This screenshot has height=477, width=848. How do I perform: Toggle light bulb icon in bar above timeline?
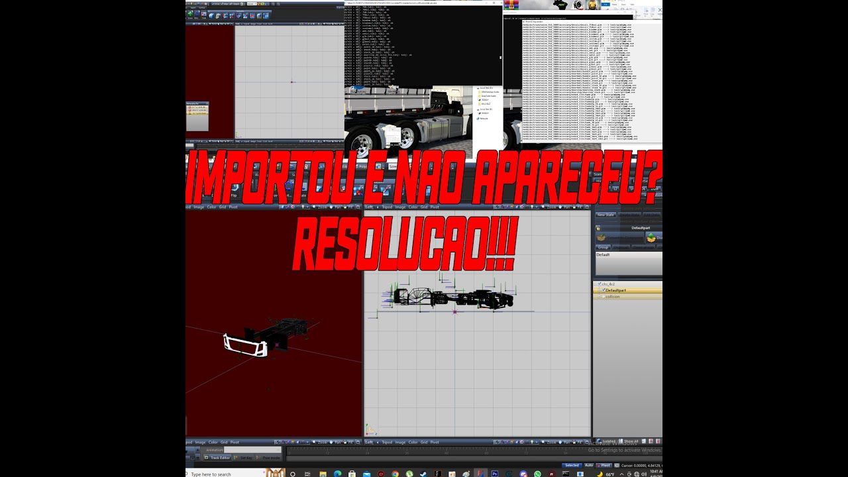click(x=532, y=442)
